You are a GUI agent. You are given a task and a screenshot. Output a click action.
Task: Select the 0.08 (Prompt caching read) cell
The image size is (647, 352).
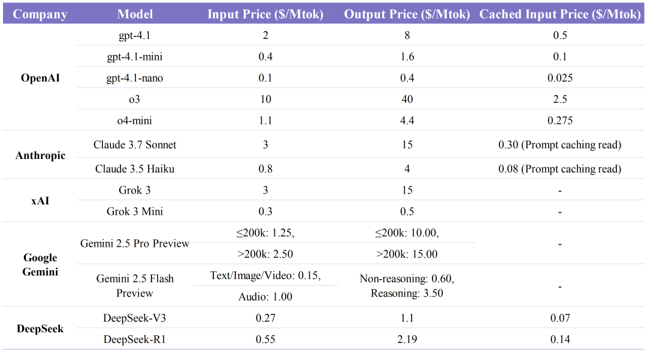(x=560, y=169)
